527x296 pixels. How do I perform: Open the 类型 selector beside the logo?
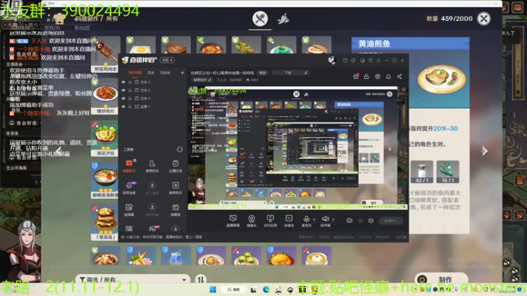click(x=167, y=60)
